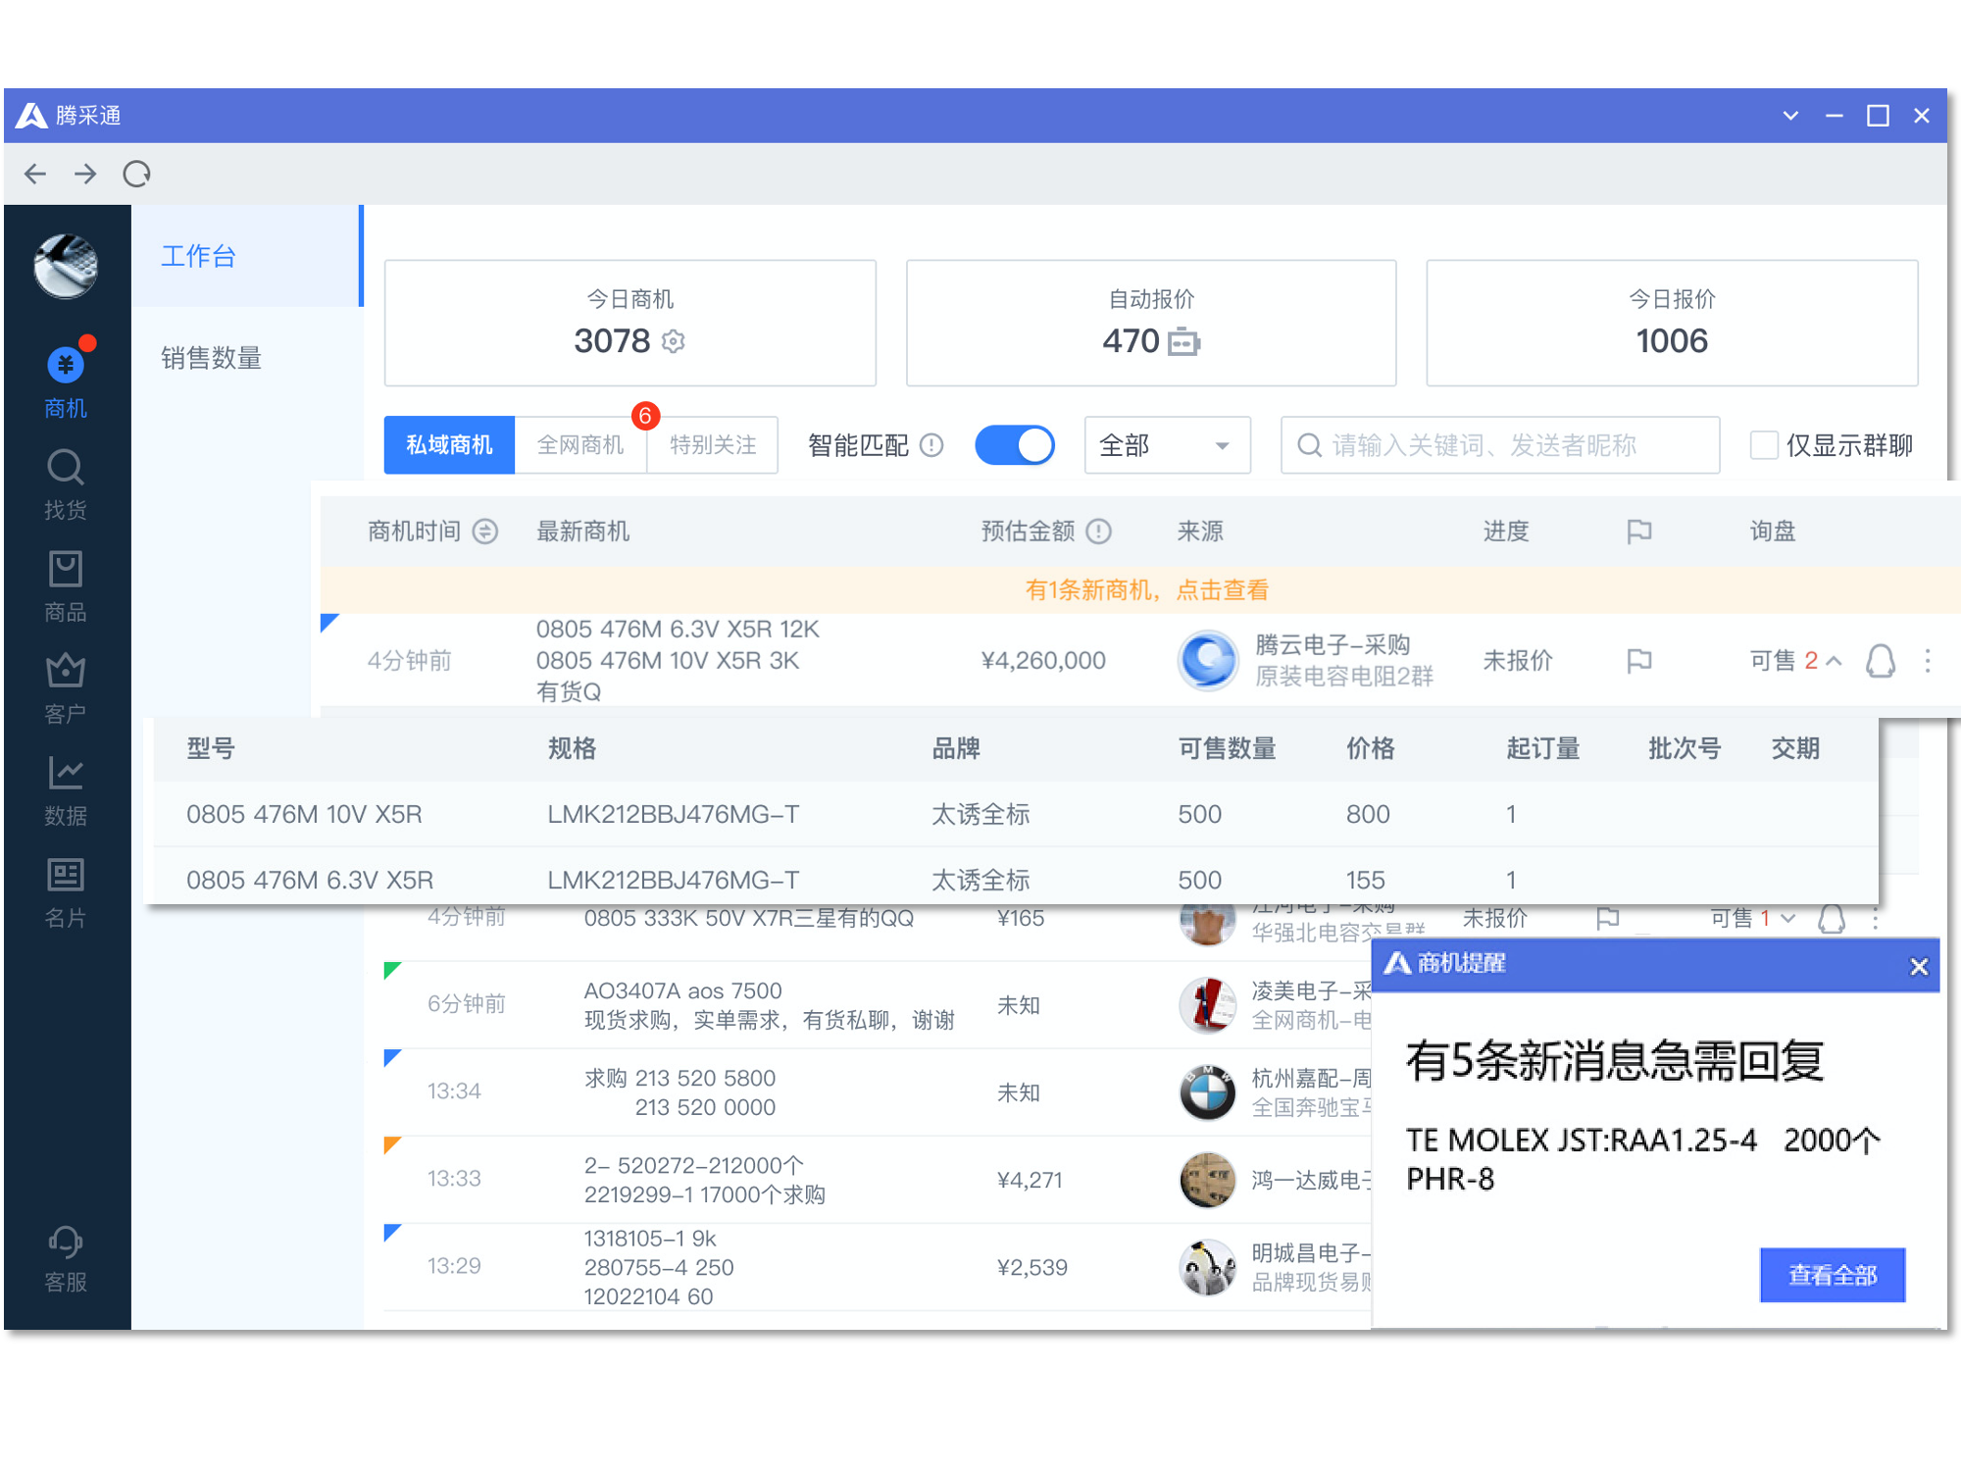Open the 数据 chart icon in sidebar

(x=65, y=774)
